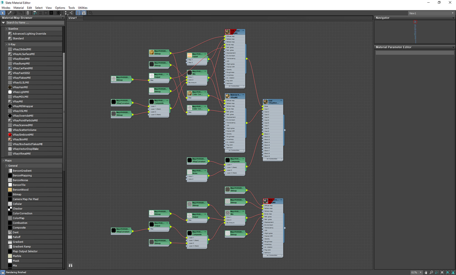
Task: Select Checker map entry
Action: coord(34,209)
